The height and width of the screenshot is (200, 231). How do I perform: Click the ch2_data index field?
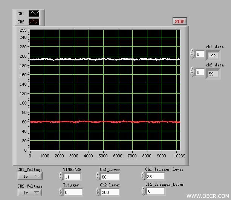pyautogui.click(x=200, y=72)
